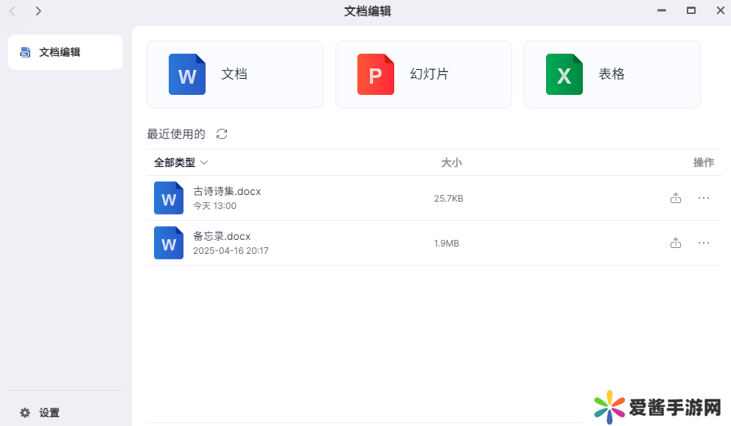
Task: Click share icon for 备忘录.docx
Action: (x=676, y=243)
